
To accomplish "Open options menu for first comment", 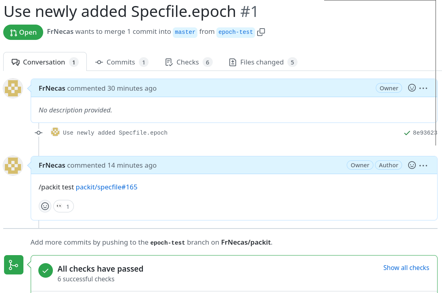I will 423,88.
